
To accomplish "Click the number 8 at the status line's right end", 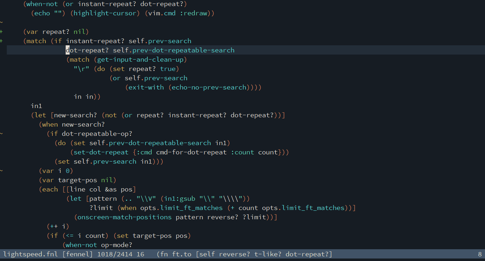I will tap(480, 254).
